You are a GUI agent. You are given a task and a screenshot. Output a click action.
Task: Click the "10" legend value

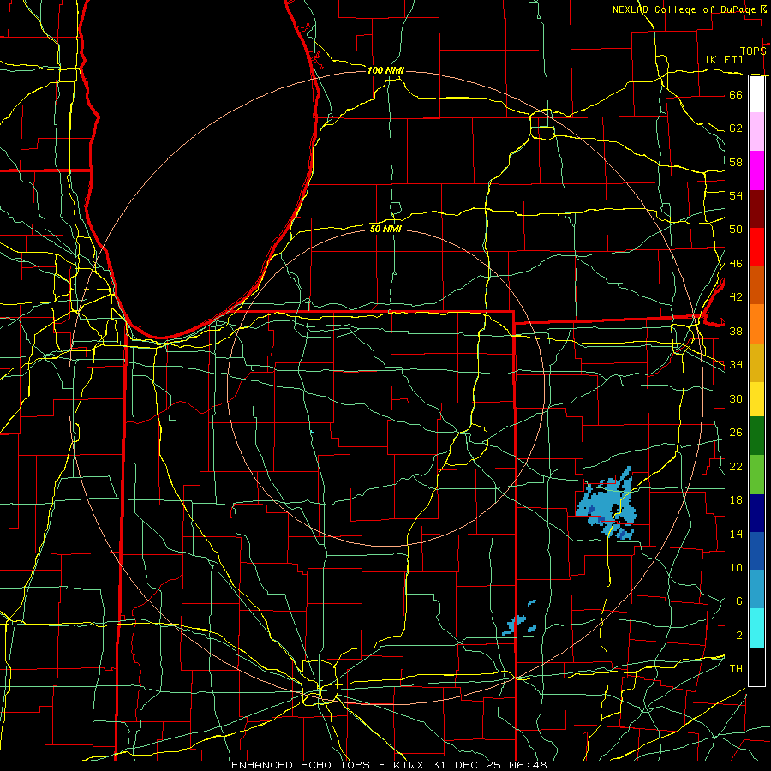pyautogui.click(x=736, y=567)
